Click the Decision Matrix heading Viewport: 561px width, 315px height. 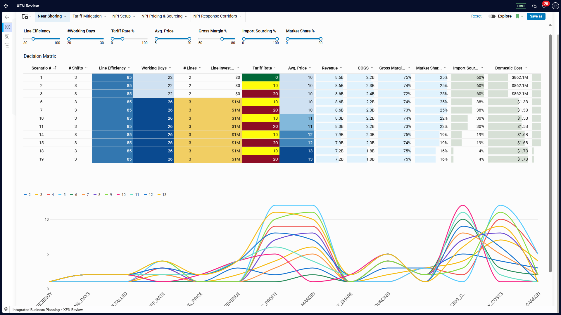(x=40, y=56)
